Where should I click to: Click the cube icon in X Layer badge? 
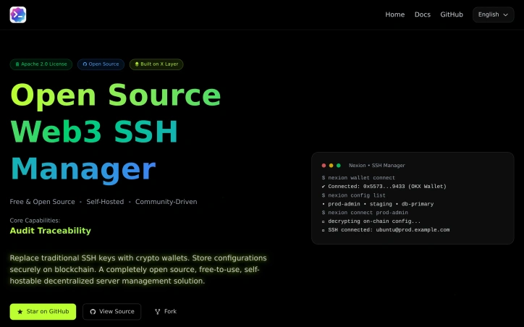(137, 64)
